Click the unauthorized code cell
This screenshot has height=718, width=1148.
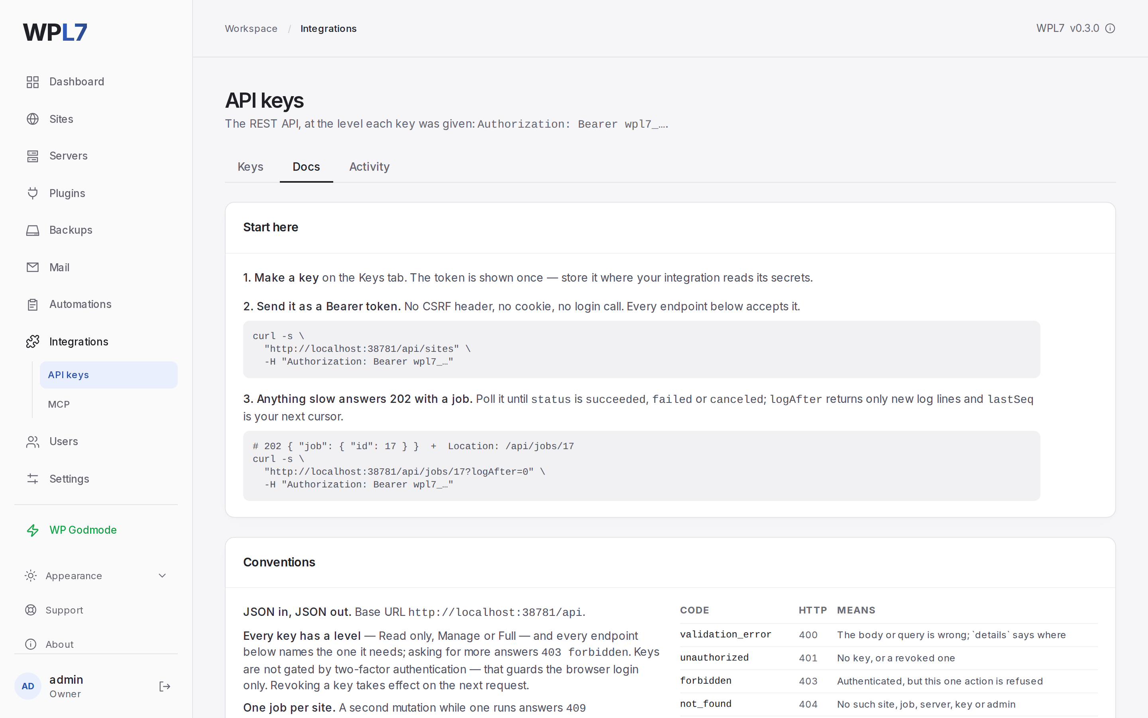[x=714, y=658]
